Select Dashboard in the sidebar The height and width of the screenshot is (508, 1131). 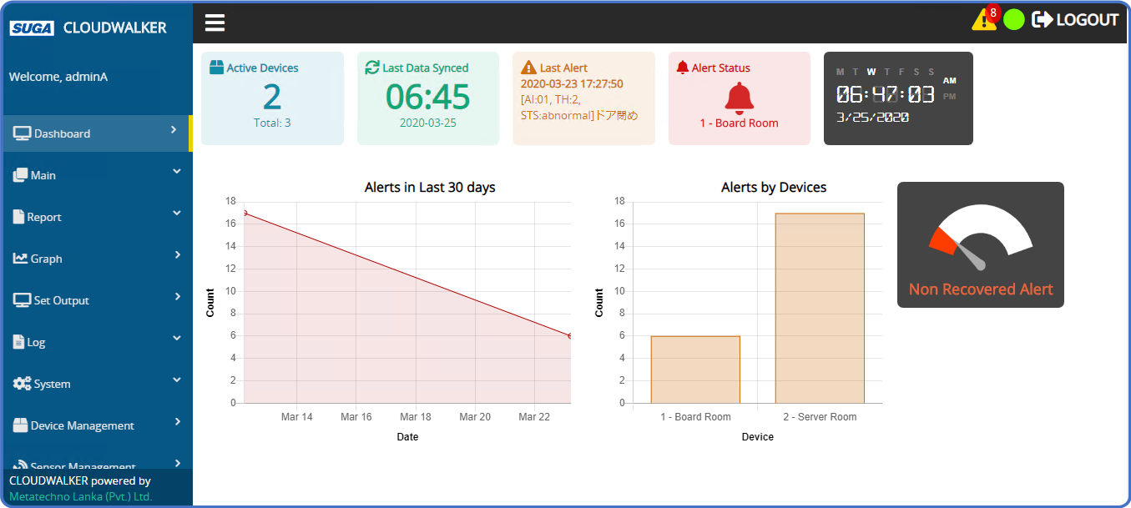63,133
